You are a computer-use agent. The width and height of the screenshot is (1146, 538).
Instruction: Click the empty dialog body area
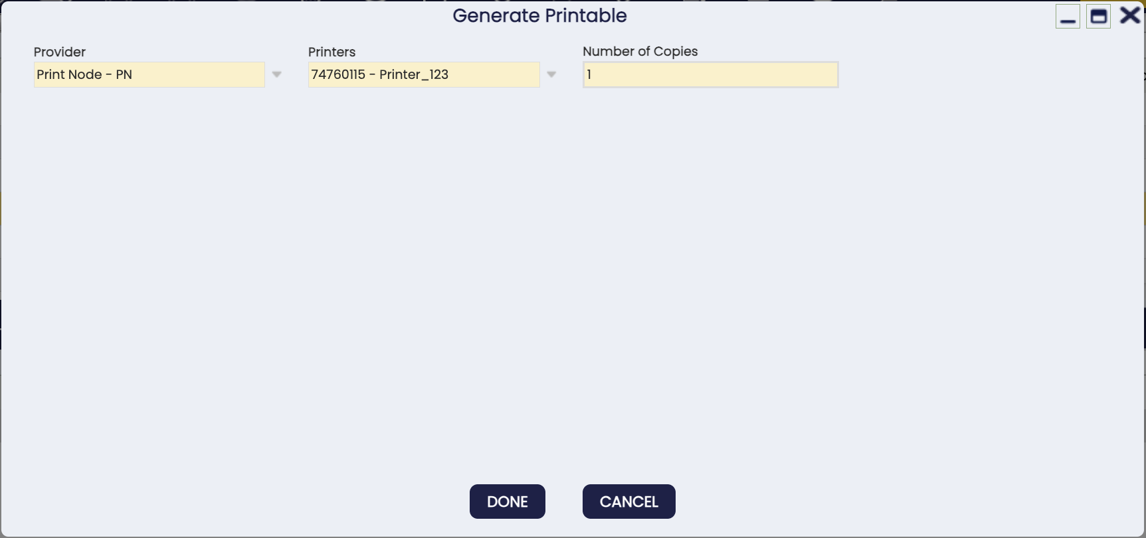pos(571,279)
